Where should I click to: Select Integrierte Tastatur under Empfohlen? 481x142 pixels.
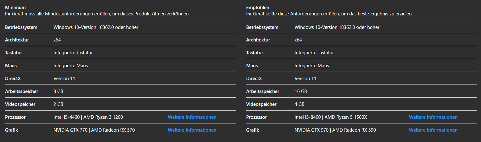(x=314, y=53)
